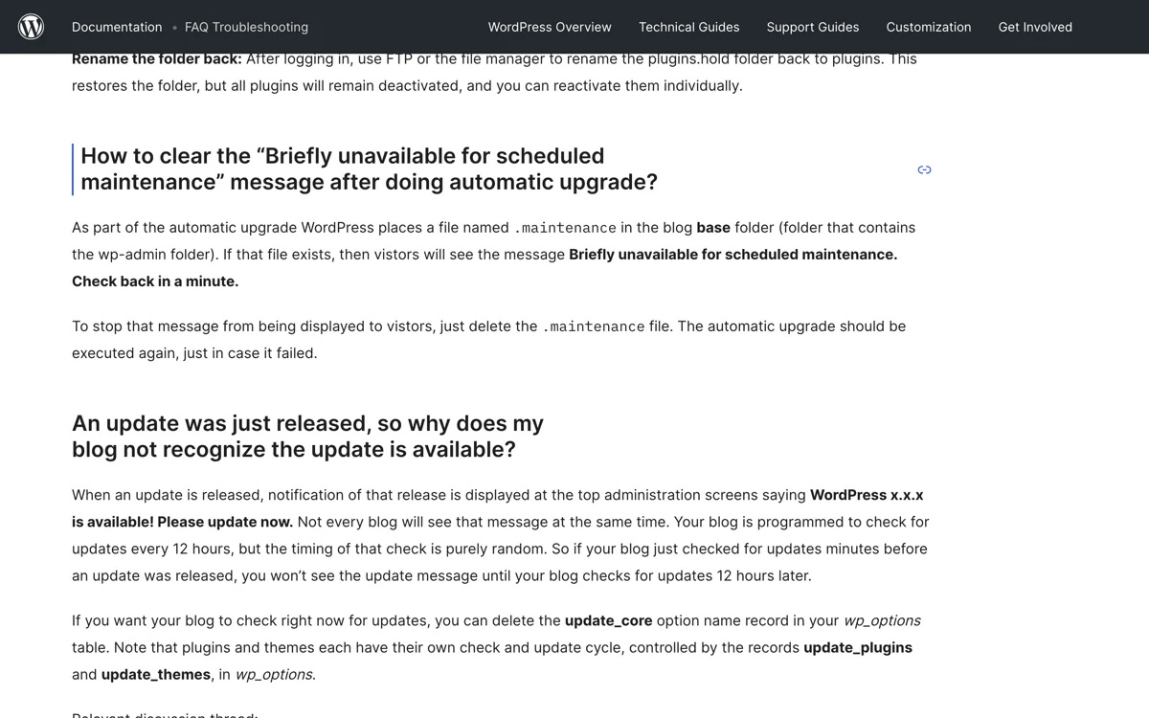The height and width of the screenshot is (718, 1149).
Task: Select the Get Involved menu item
Action: click(x=1035, y=27)
